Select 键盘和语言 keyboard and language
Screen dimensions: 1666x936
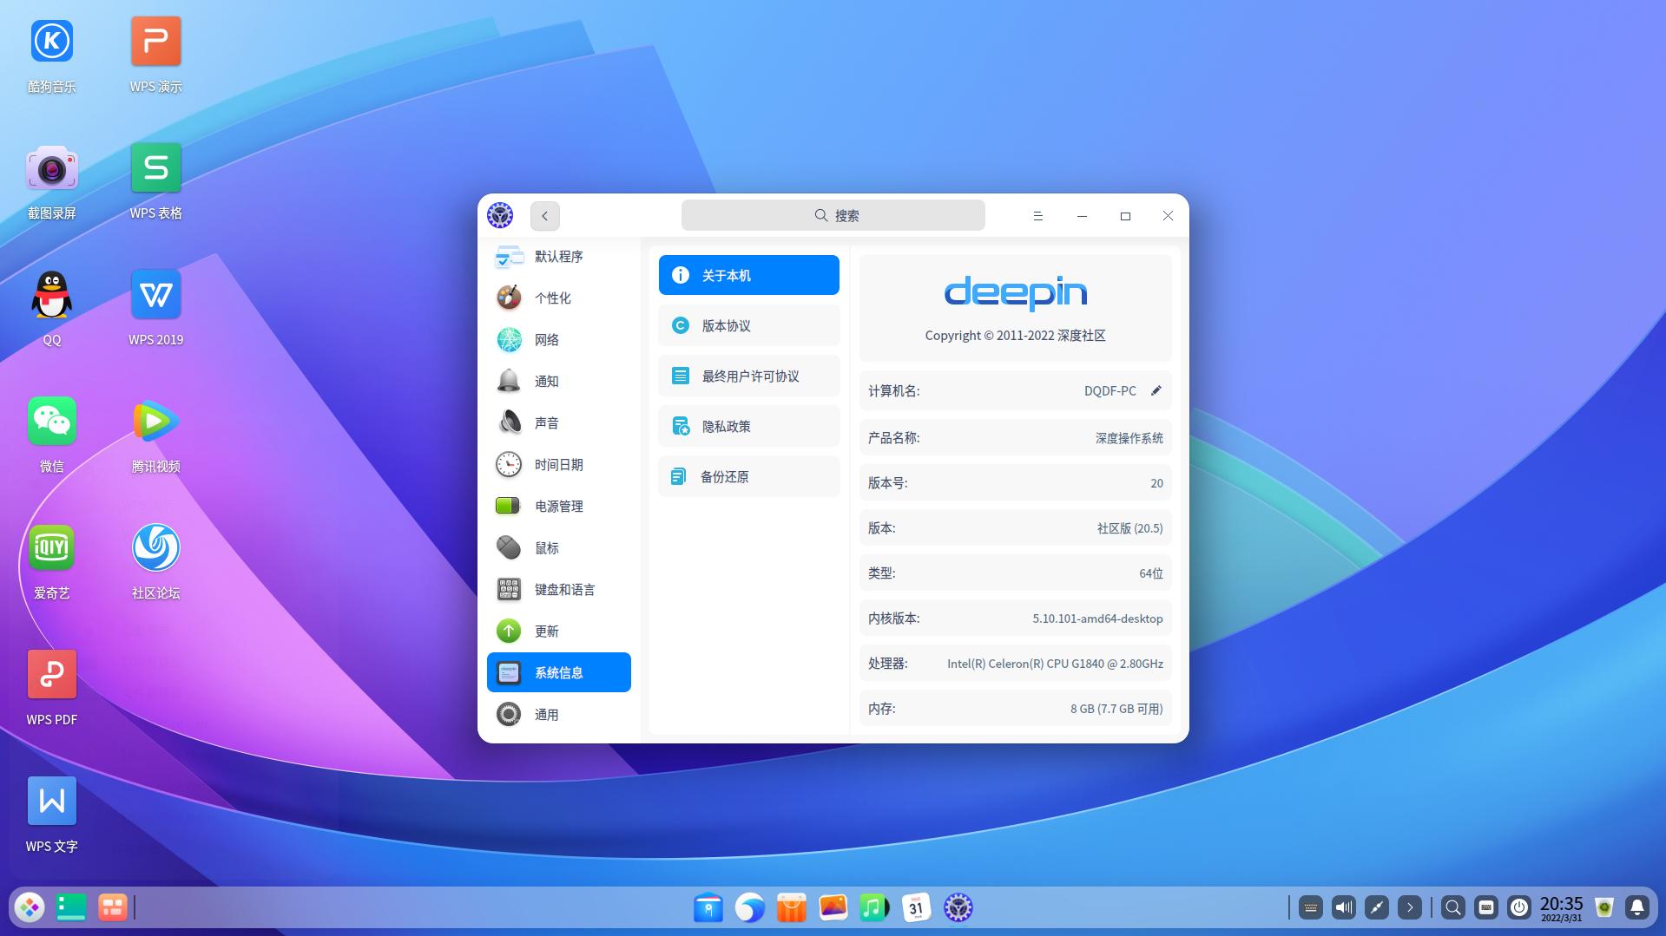(x=558, y=590)
